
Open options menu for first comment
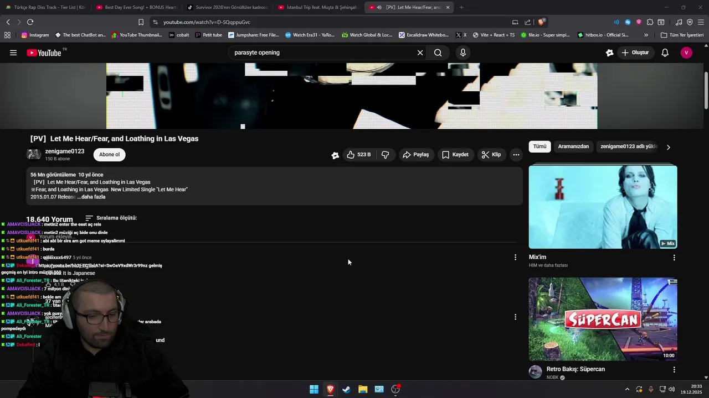click(515, 257)
